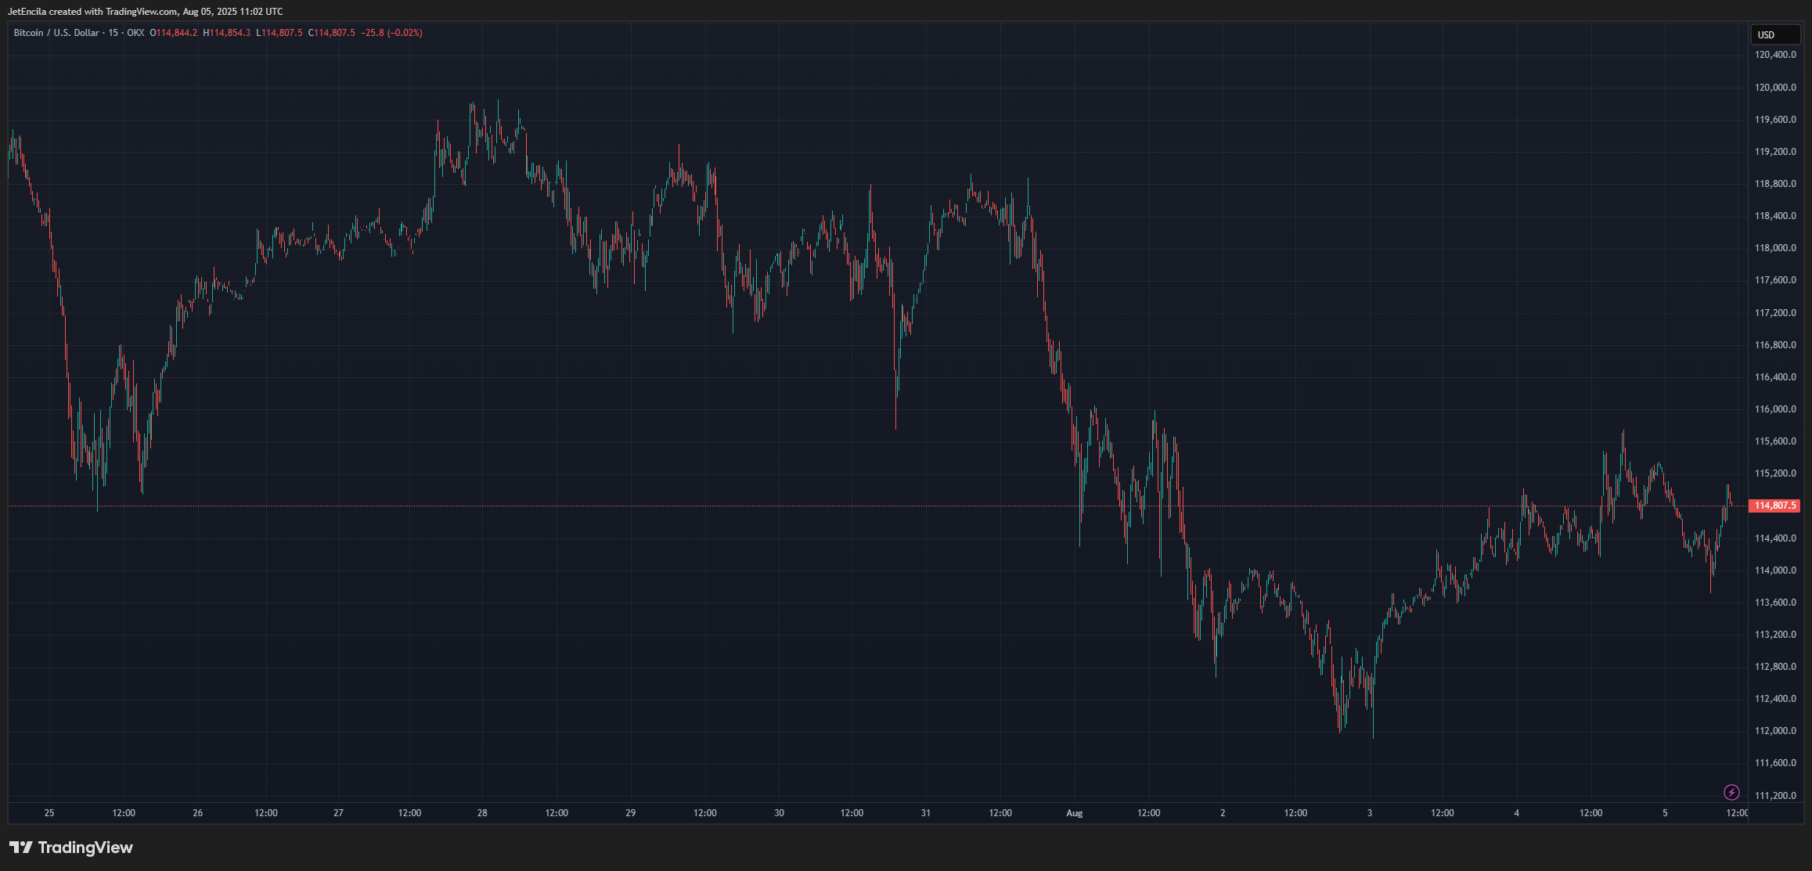Click the purple lightning bolt icon
This screenshot has height=871, width=1812.
pos(1731,793)
